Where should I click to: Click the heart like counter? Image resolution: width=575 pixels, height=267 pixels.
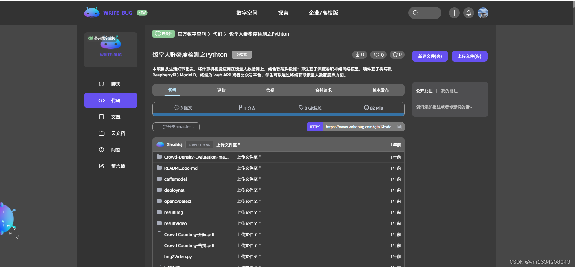coord(379,55)
